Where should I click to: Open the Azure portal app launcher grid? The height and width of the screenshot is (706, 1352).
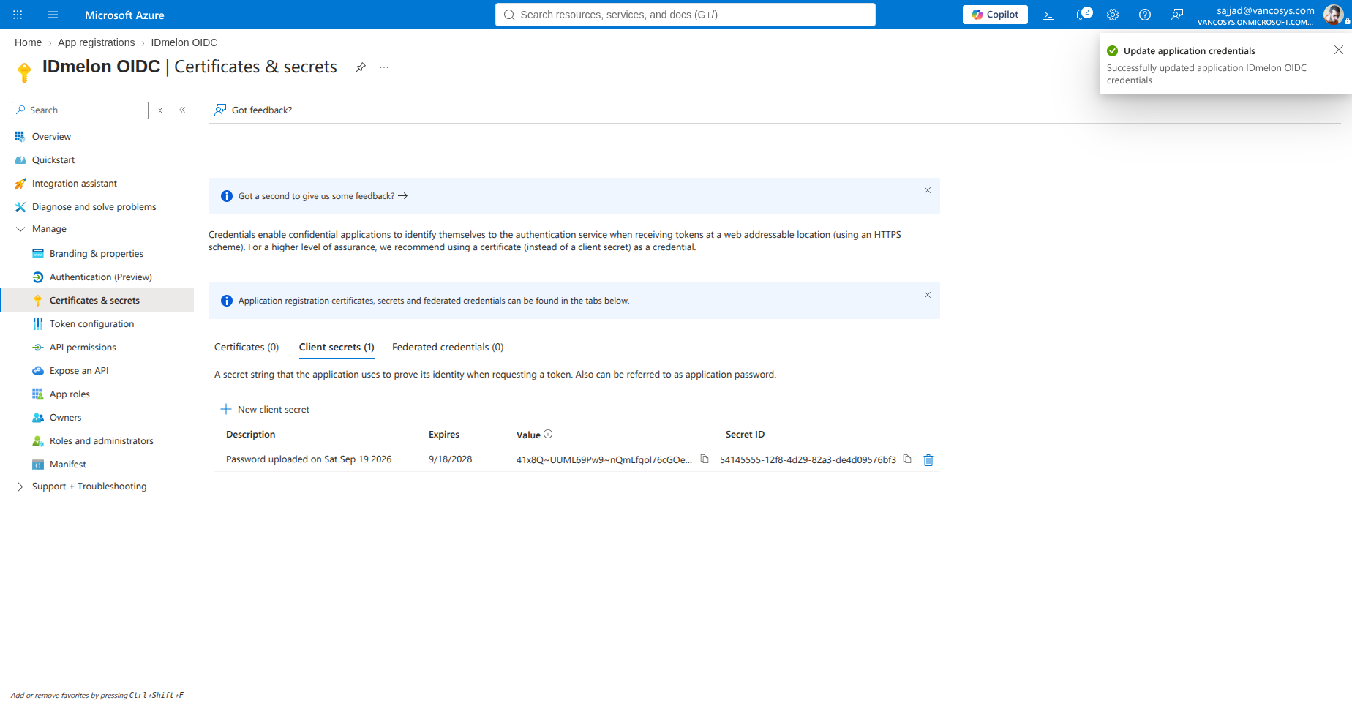18,15
